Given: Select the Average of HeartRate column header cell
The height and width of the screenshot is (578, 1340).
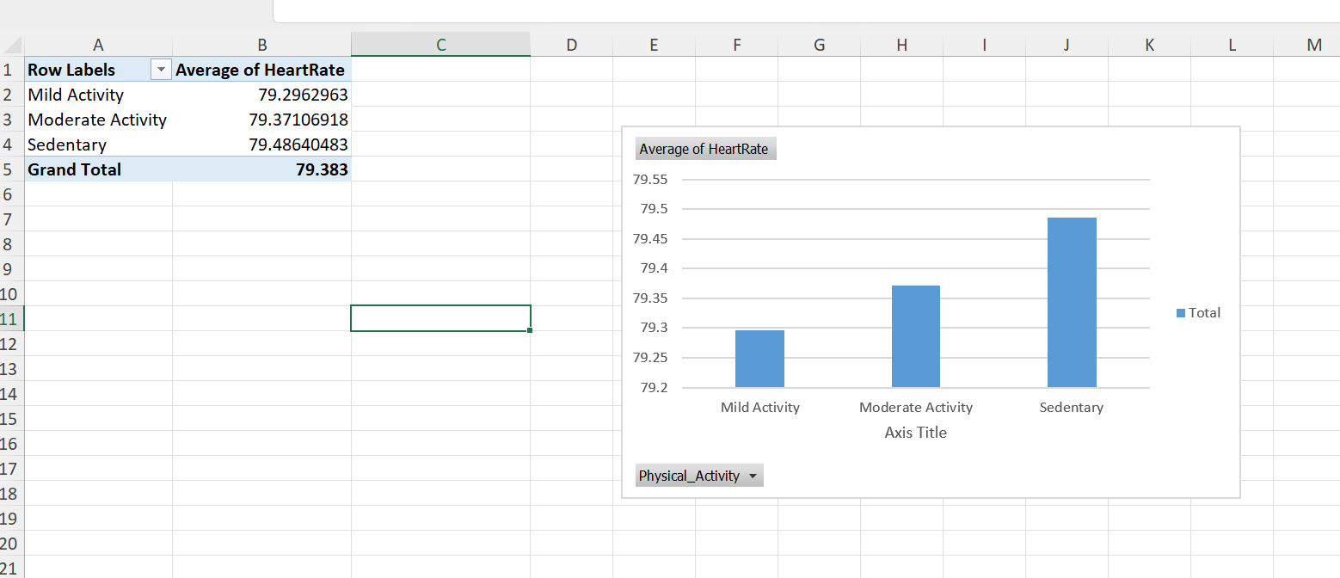Looking at the screenshot, I should click(x=261, y=70).
